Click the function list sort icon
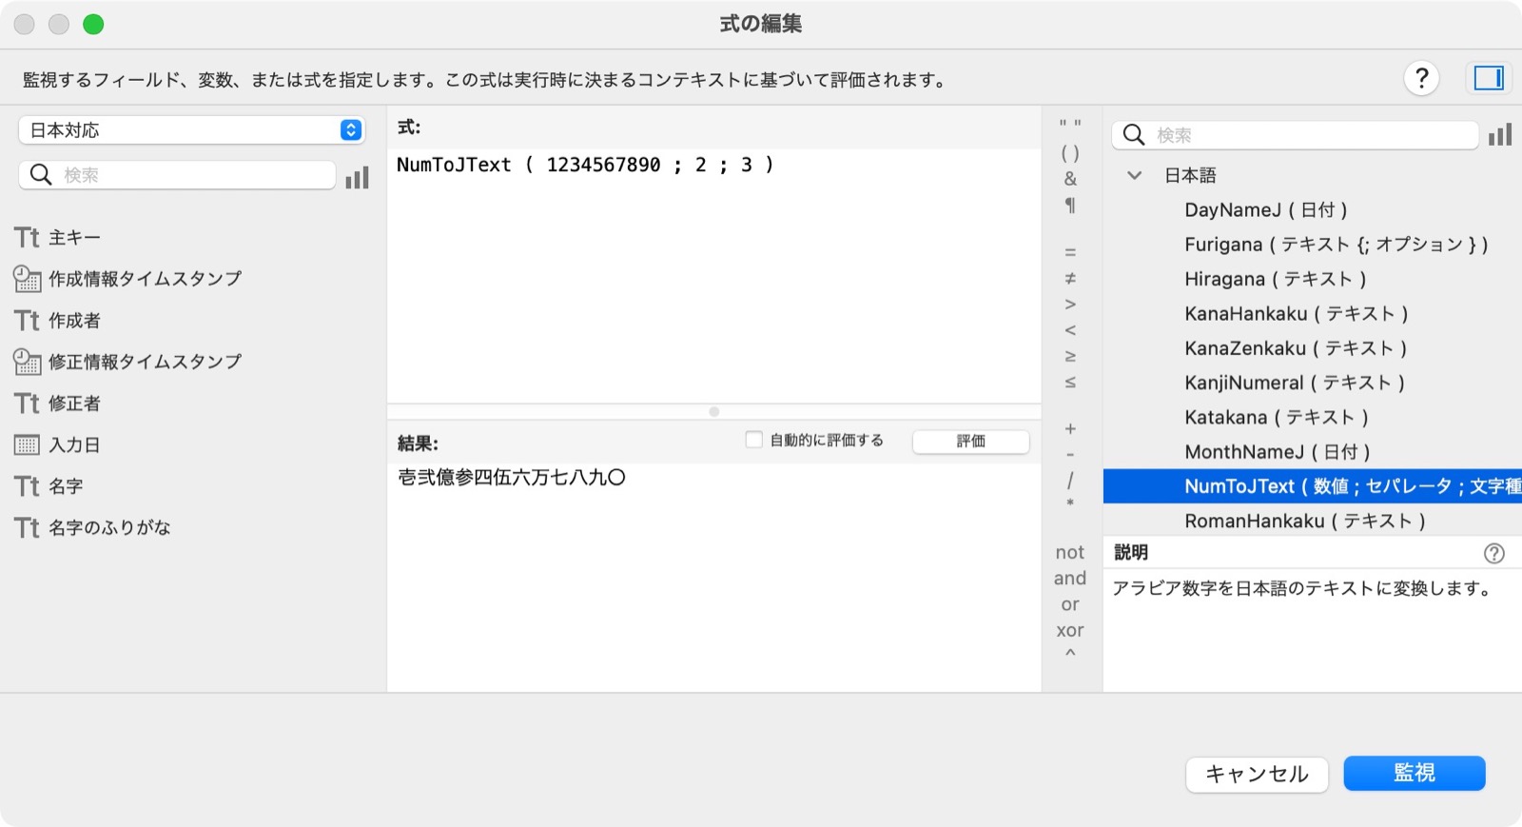Image resolution: width=1522 pixels, height=827 pixels. [x=1500, y=135]
